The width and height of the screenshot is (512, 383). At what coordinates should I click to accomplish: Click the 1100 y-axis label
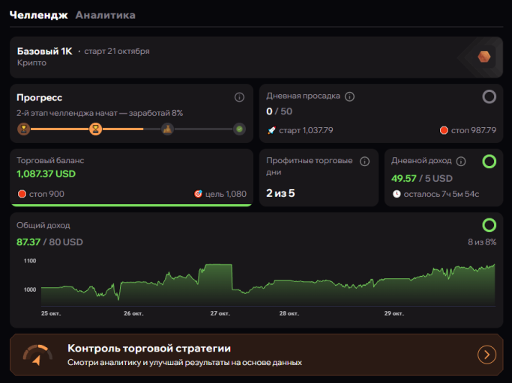[x=30, y=261]
